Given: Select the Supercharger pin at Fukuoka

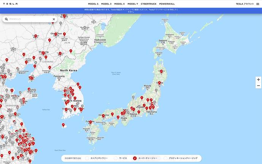Looking at the screenshot, I should click(90, 122).
